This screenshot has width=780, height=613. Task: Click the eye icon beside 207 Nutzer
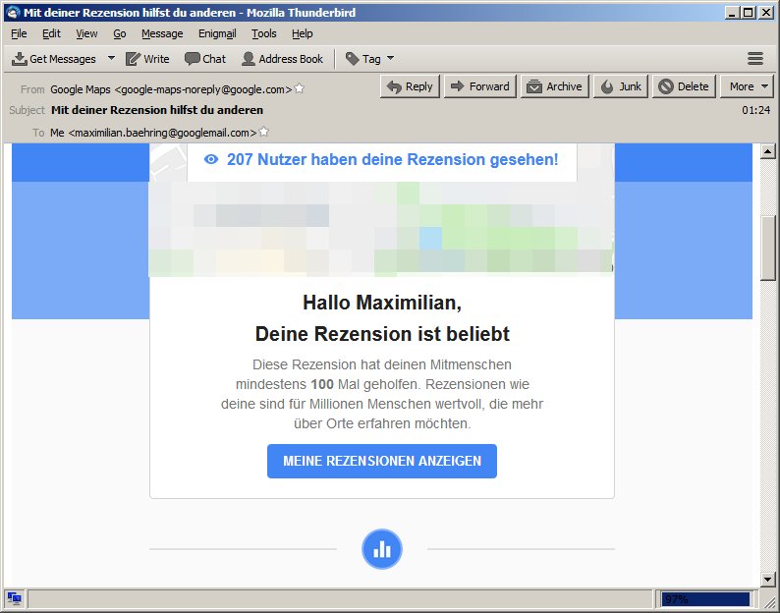click(x=211, y=159)
